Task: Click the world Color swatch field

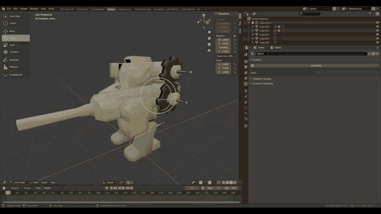Action: click(x=346, y=73)
